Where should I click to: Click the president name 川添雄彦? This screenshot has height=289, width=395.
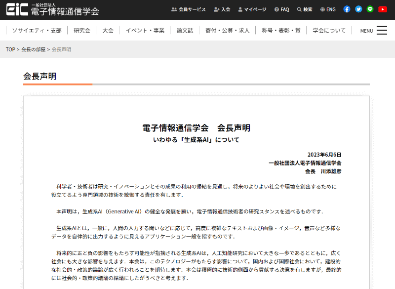(x=331, y=171)
